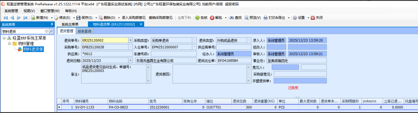418x113 pixels.
Task: Clear the 物料退货 search box text
Action: pos(47,31)
